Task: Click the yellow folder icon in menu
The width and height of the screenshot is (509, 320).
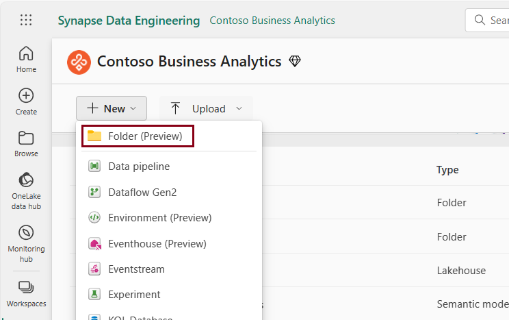Action: [94, 136]
